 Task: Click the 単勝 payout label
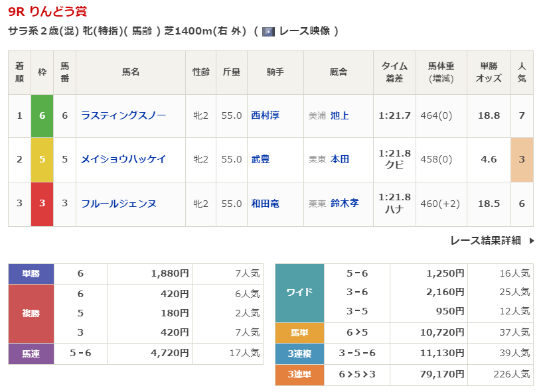pos(31,273)
